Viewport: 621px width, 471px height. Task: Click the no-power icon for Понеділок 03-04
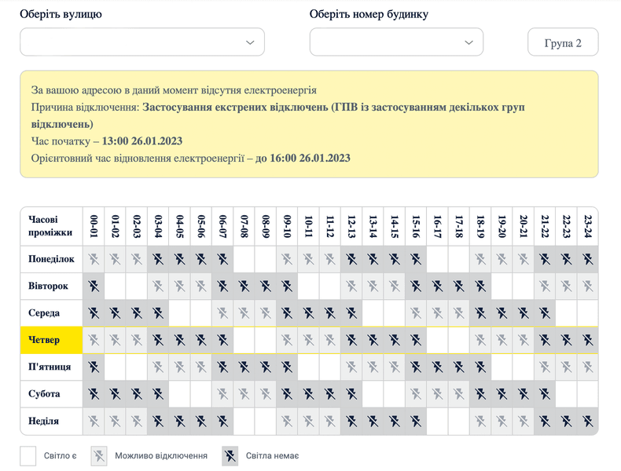coord(159,259)
